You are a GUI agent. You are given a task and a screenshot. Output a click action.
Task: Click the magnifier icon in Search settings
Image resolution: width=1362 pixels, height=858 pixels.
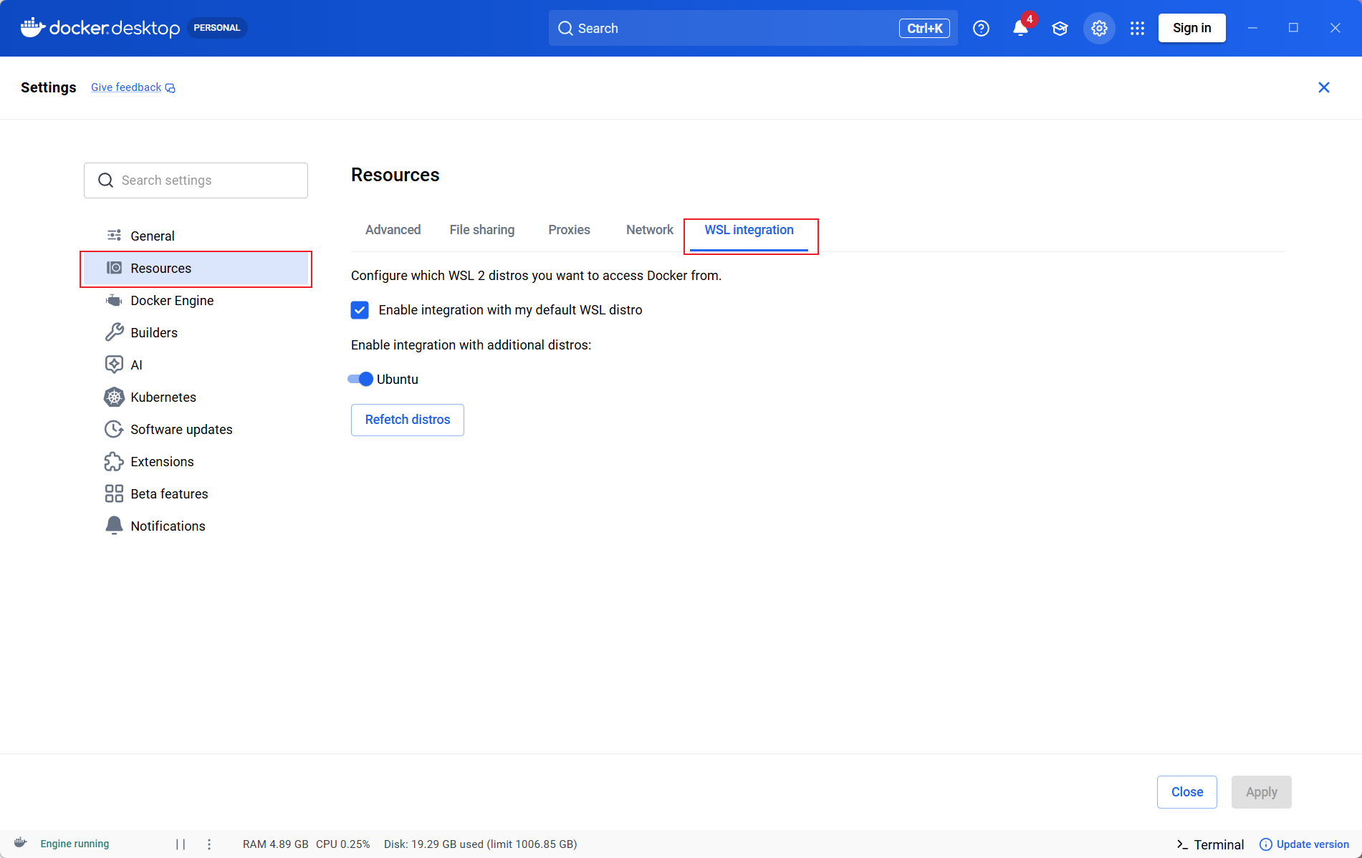pos(105,180)
